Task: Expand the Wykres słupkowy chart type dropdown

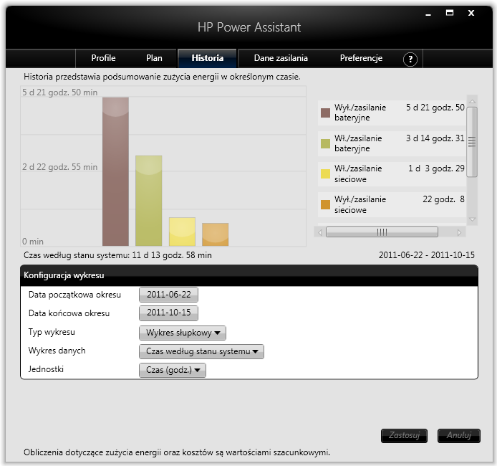Action: coord(183,333)
